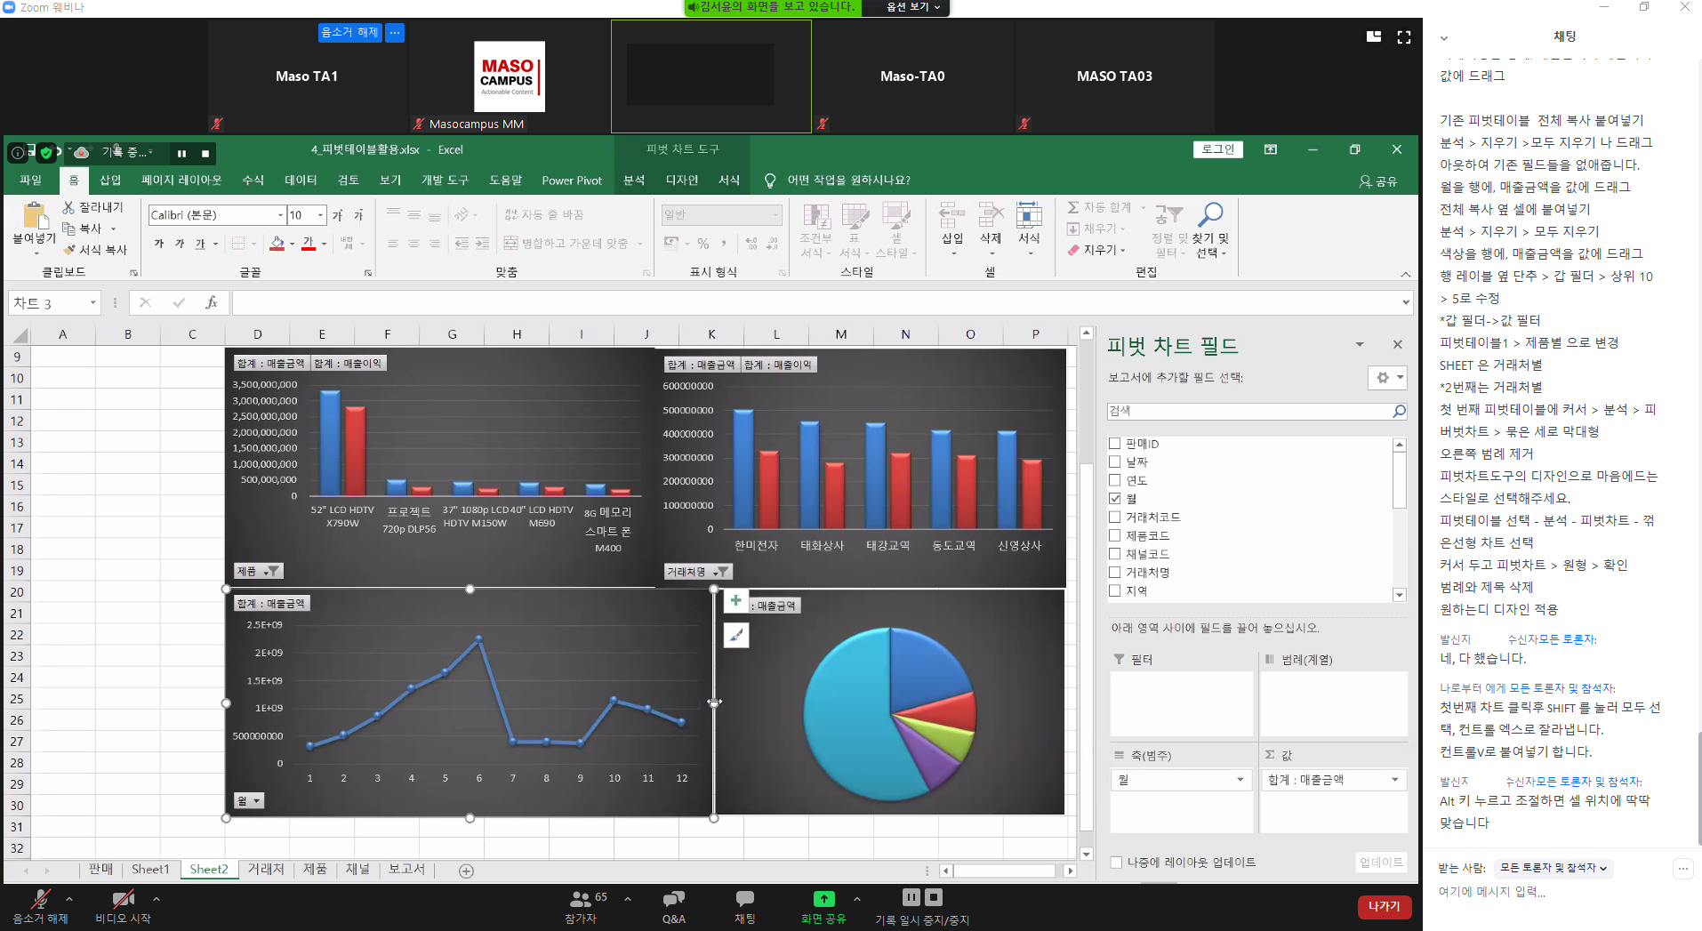
Task: Switch to the 거래처 sheet tab
Action: point(265,870)
